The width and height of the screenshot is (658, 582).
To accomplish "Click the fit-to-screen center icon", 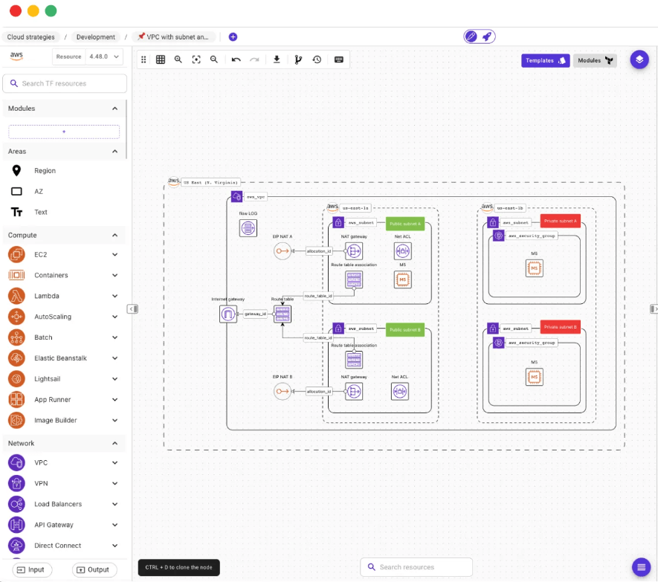I will tap(196, 59).
